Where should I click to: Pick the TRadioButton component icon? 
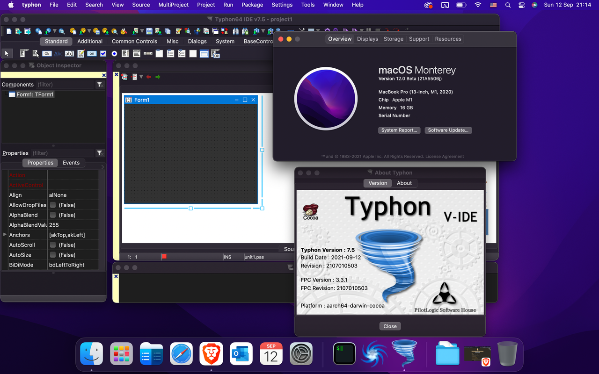point(114,54)
